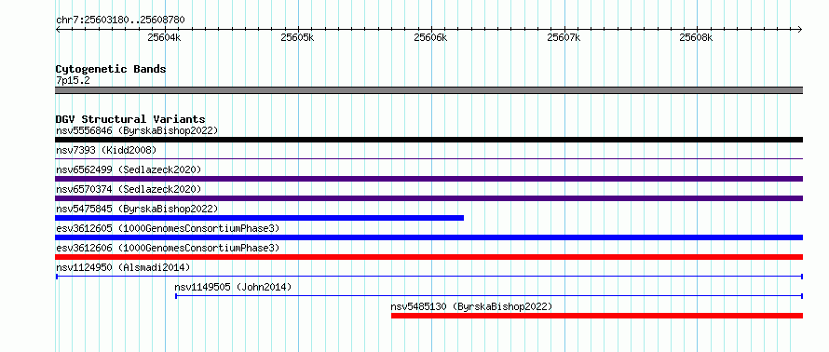Click the thin blue nsv1149505 variant line
Viewport: 829px width, 352px height.
(489, 296)
